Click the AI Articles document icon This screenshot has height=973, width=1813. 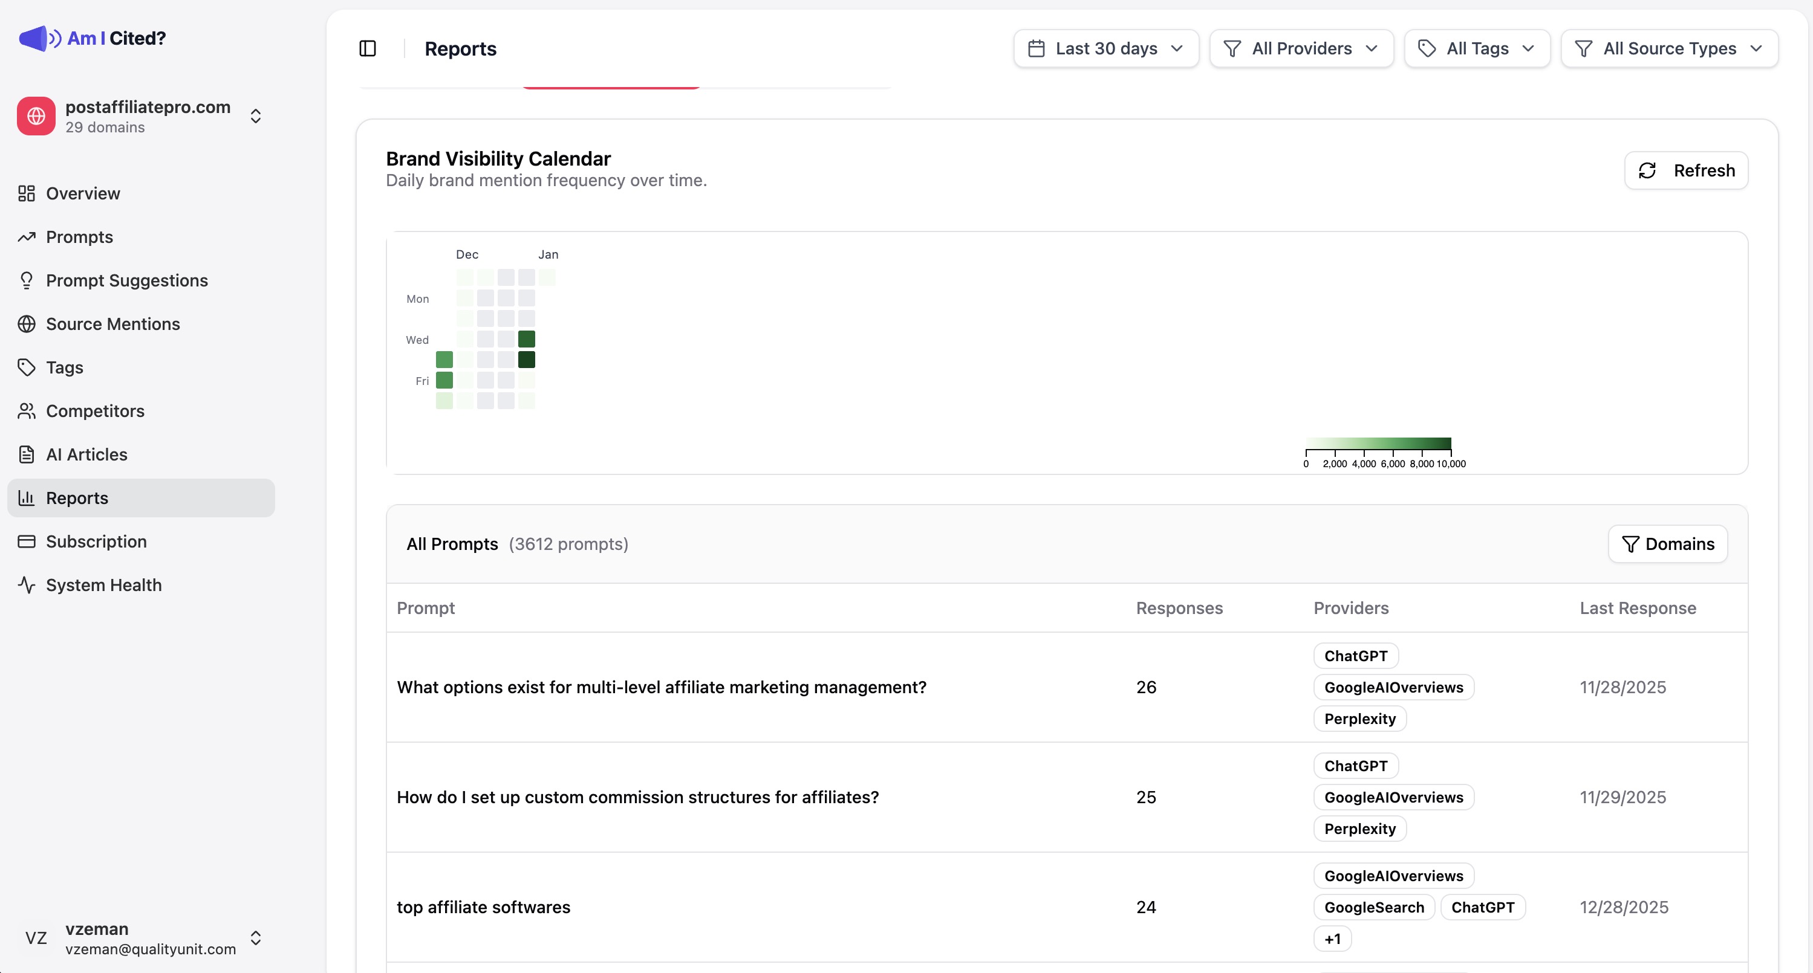click(27, 454)
